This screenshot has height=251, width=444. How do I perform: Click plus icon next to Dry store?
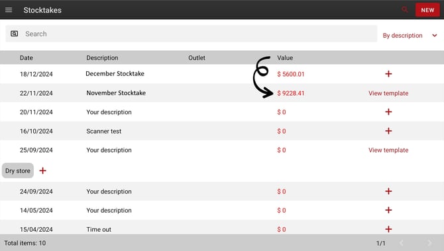(43, 170)
